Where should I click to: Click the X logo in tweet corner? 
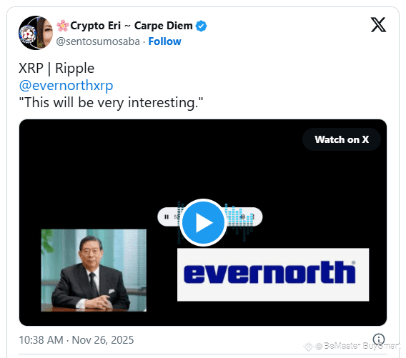[378, 24]
